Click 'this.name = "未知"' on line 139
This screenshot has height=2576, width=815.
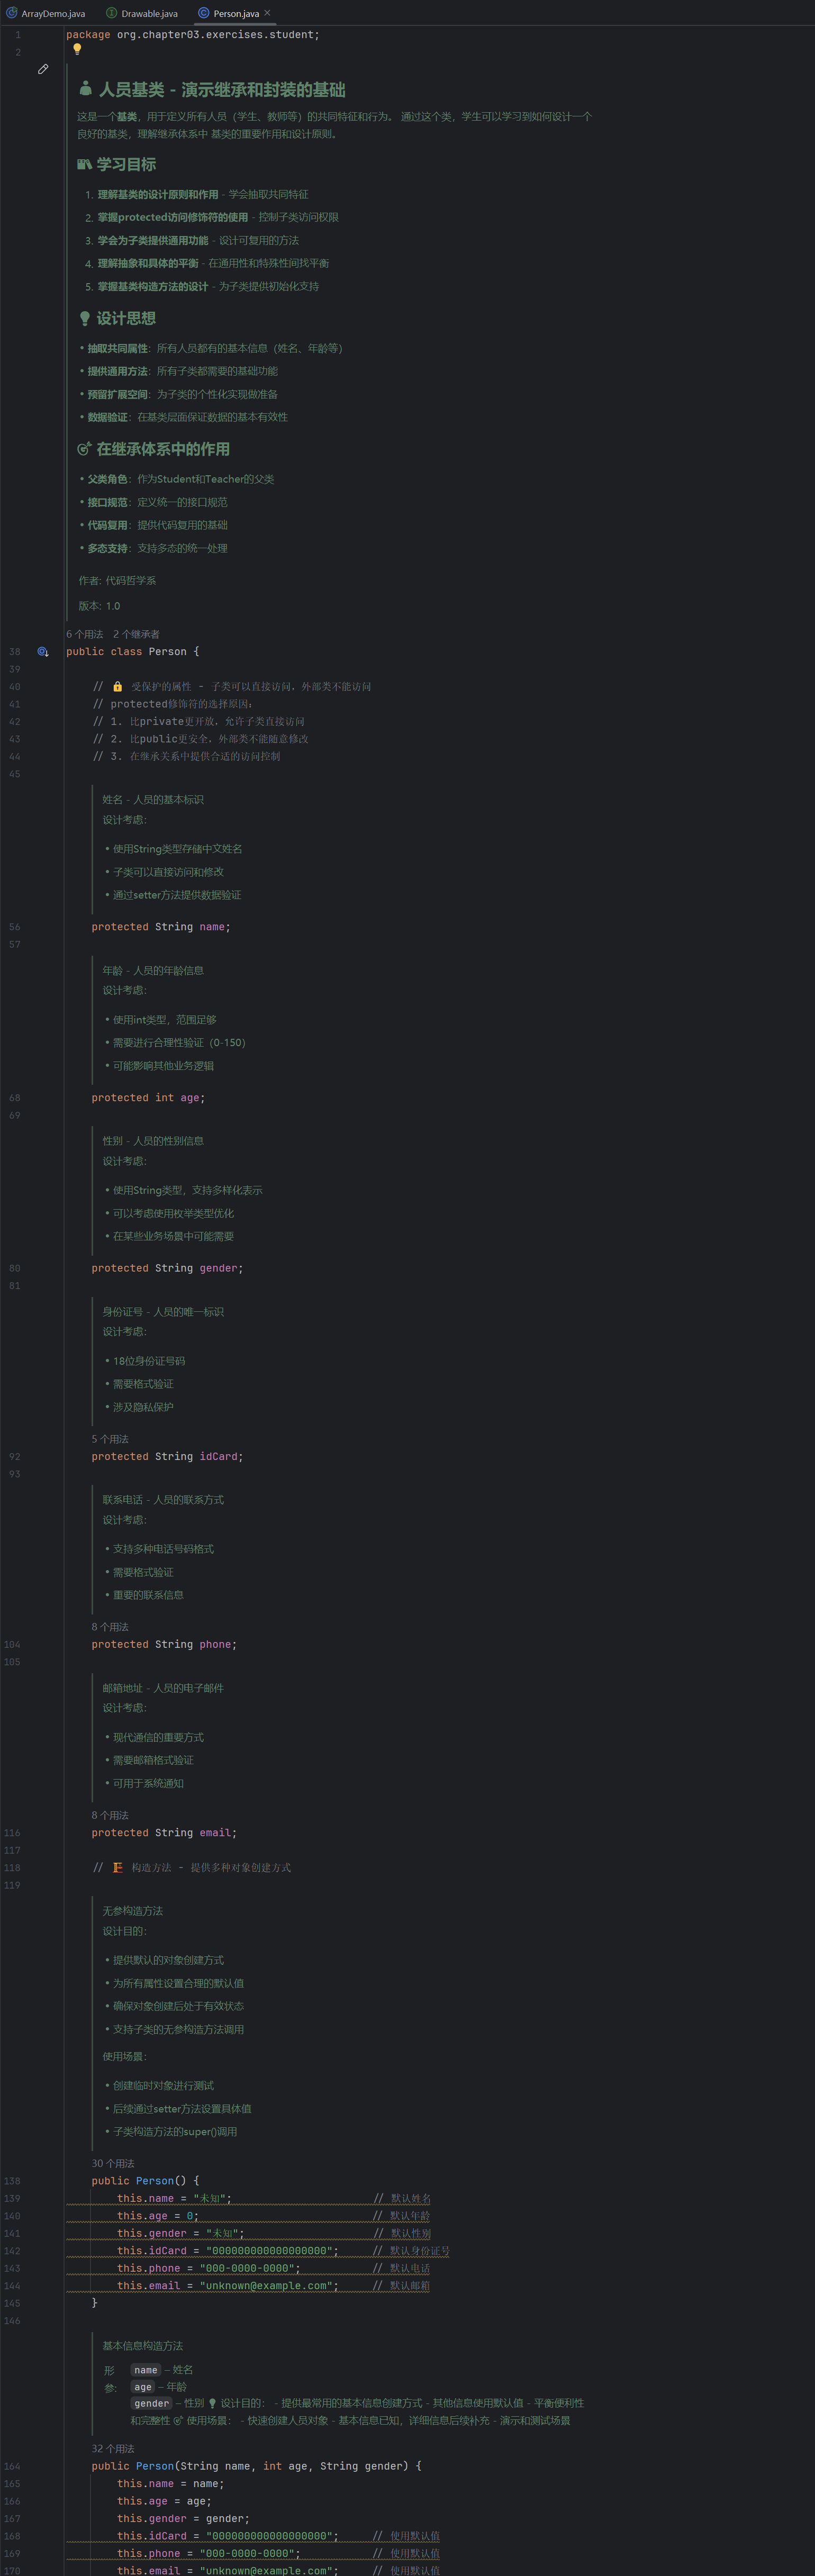tap(171, 2198)
